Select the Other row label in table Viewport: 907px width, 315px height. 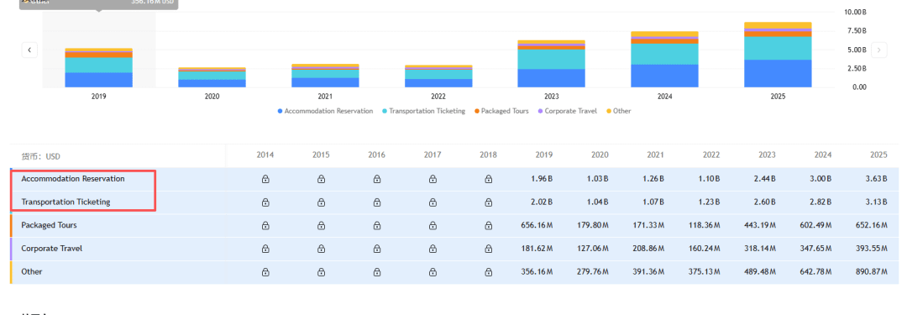32,271
